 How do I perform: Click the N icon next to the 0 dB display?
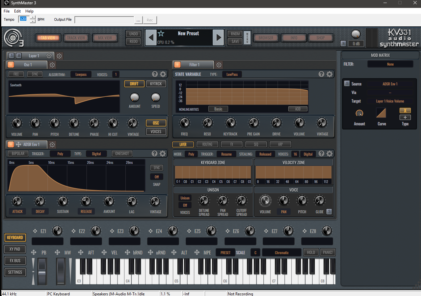[x=343, y=43]
